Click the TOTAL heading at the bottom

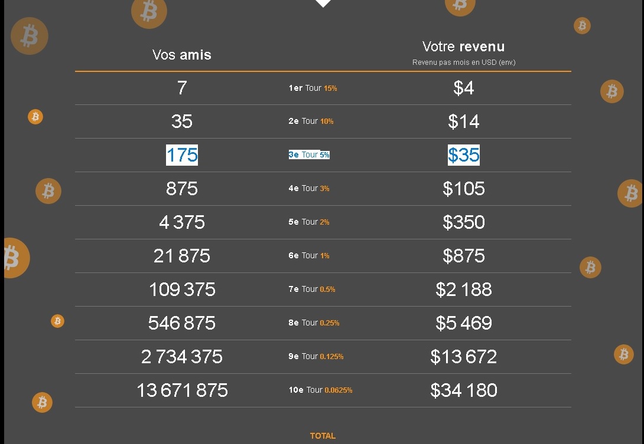coord(323,436)
